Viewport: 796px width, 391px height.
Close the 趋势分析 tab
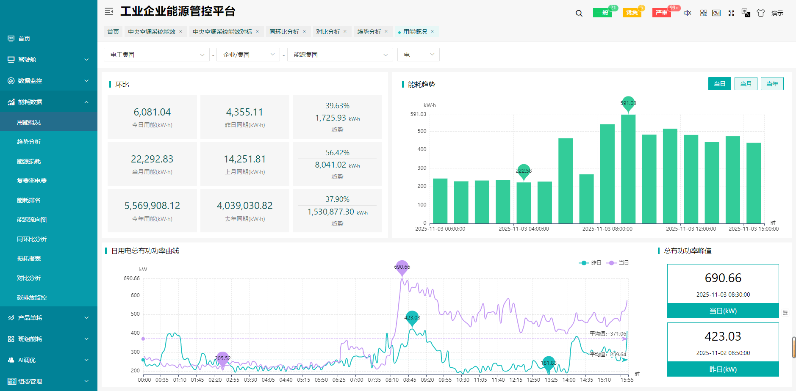386,32
